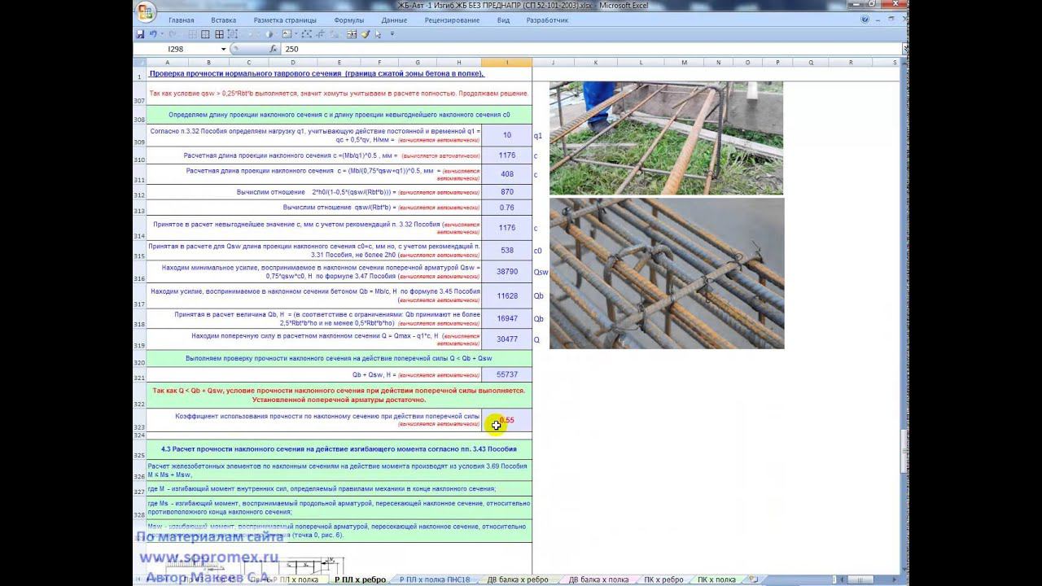Select cell with value 38790 for Qsw

[507, 273]
